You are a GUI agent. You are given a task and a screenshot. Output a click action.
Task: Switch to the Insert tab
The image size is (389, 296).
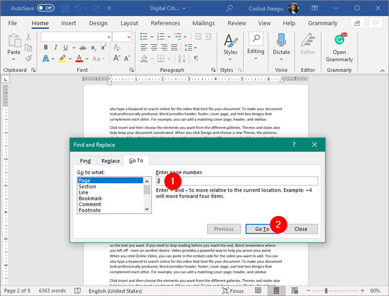tap(68, 23)
